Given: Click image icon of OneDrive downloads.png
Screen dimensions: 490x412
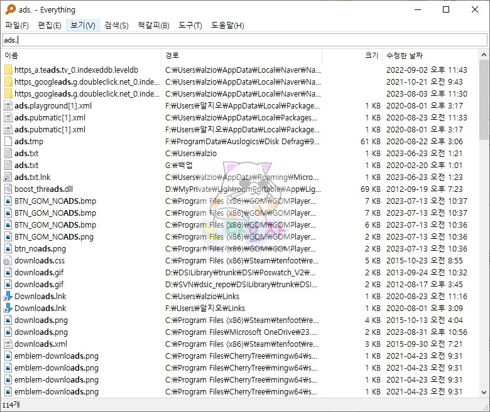Looking at the screenshot, I should (x=8, y=332).
